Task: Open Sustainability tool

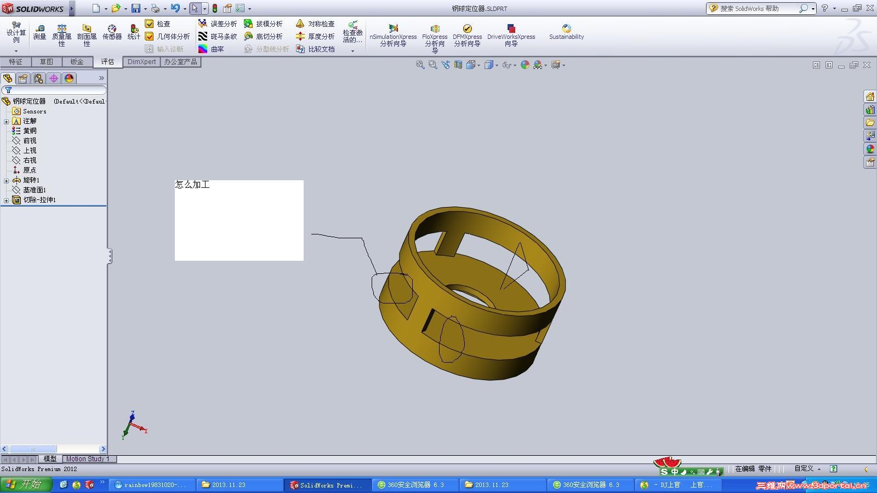Action: coord(566,32)
